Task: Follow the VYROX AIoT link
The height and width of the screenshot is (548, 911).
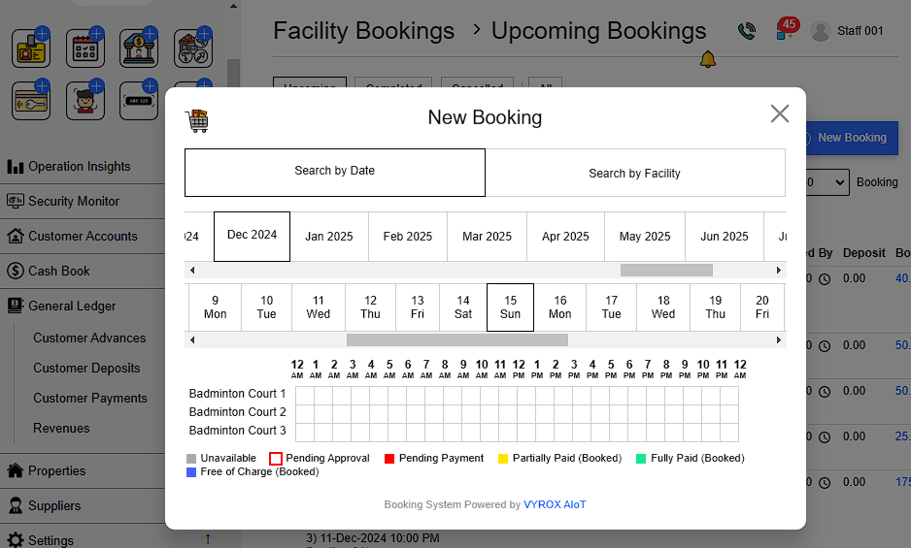Action: tap(555, 504)
